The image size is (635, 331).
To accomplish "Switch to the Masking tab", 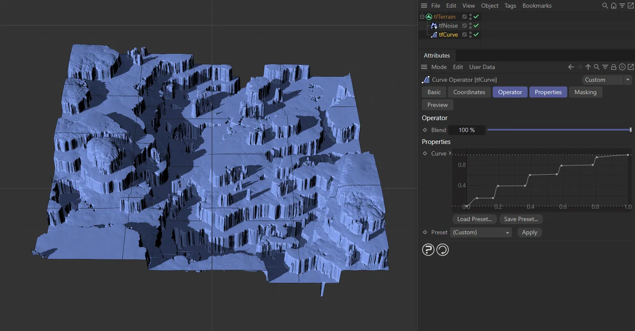I will (x=585, y=92).
